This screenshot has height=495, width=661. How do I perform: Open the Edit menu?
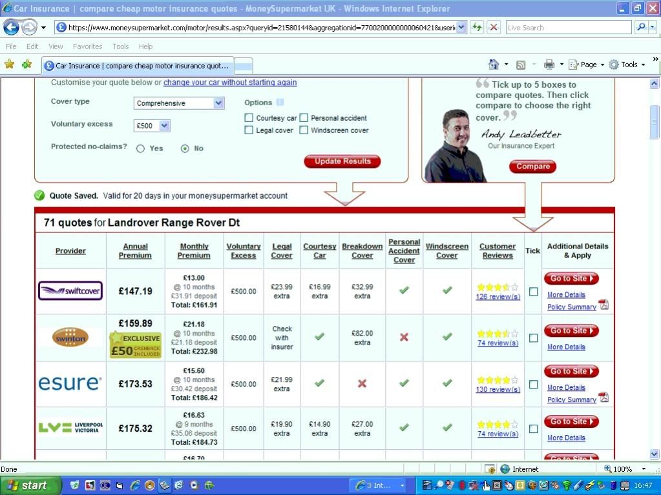(x=32, y=46)
